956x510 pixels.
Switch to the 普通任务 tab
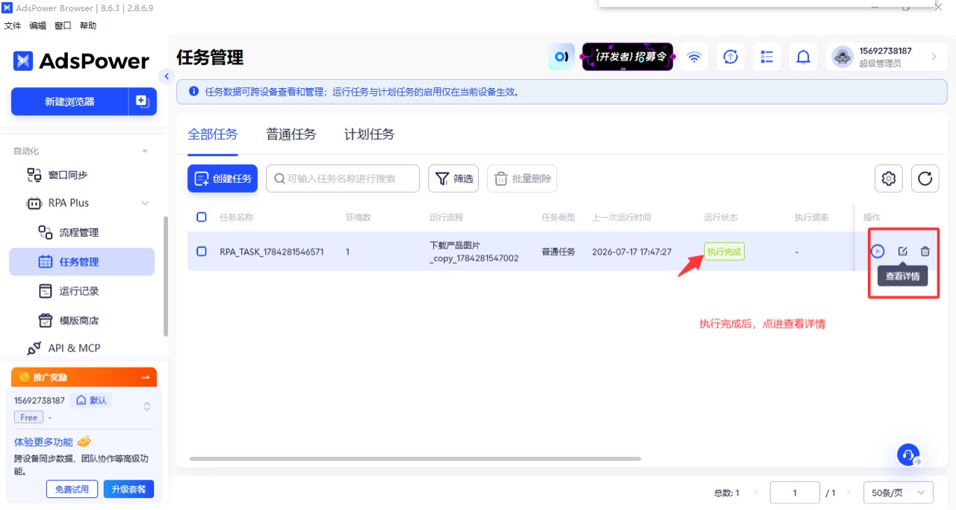point(291,134)
